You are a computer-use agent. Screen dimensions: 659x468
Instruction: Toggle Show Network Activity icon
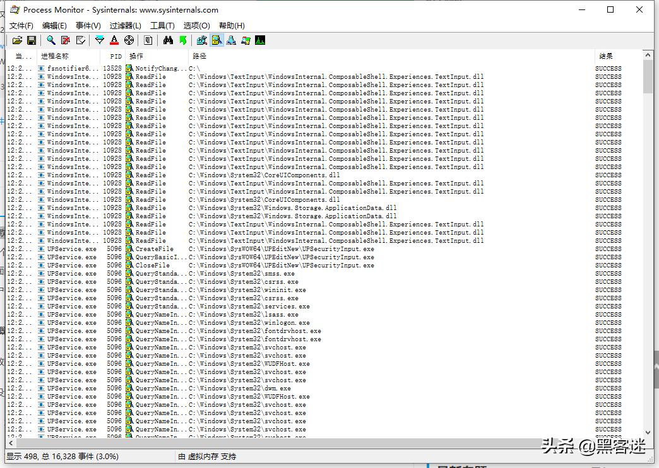pos(231,40)
